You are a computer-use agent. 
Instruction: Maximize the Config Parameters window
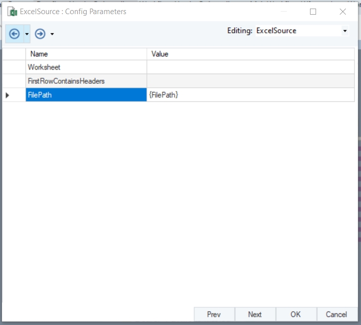313,12
